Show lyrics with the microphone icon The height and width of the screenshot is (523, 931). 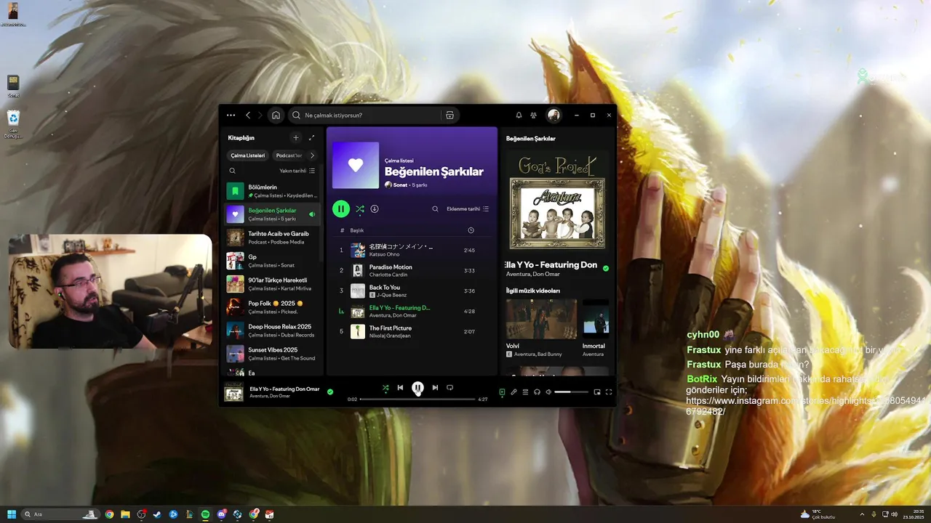(x=514, y=392)
